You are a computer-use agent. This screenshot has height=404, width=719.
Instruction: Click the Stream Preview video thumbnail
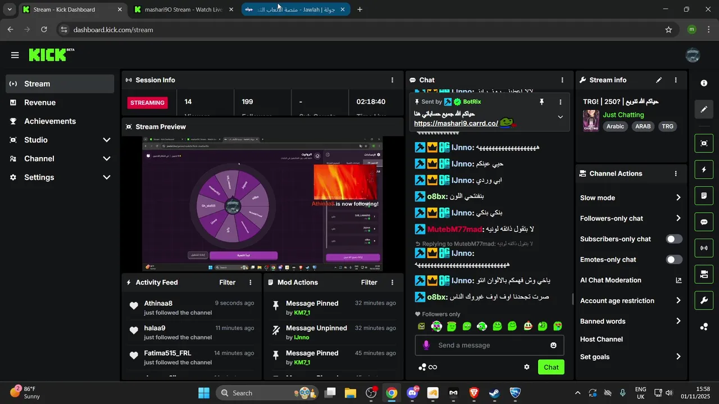click(262, 204)
